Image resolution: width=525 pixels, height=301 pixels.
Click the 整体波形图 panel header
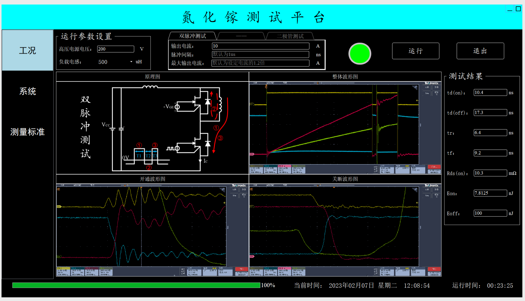[x=345, y=77]
